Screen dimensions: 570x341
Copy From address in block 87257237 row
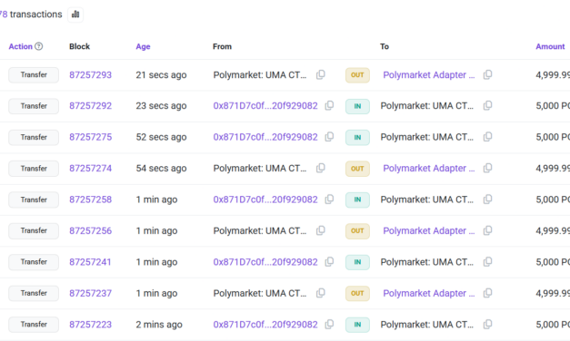click(321, 293)
